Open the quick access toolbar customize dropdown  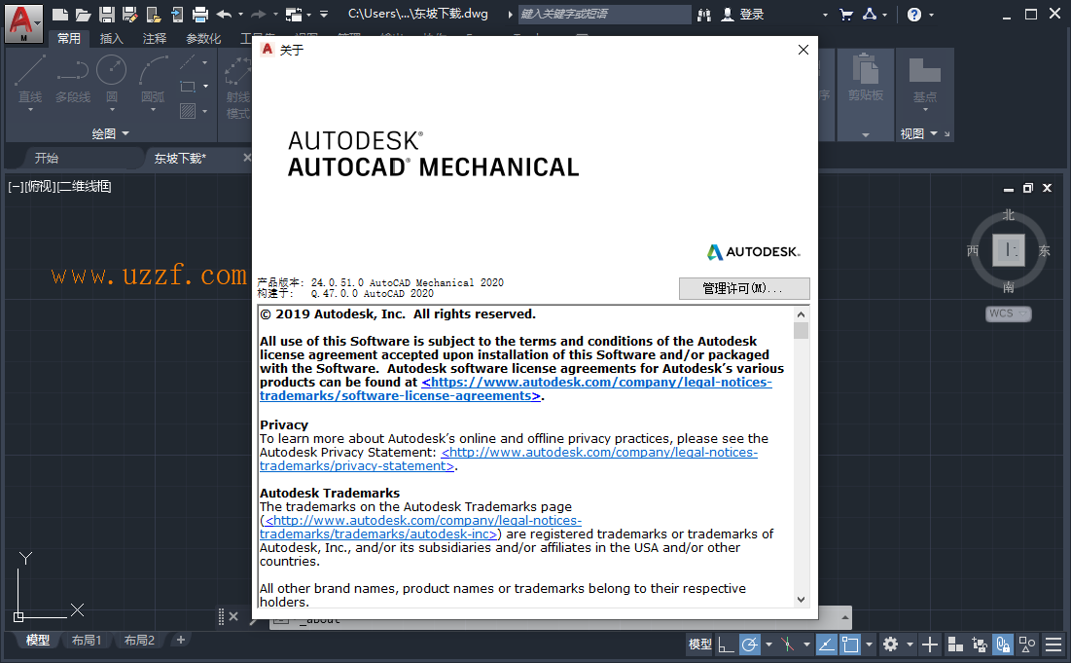pos(324,14)
